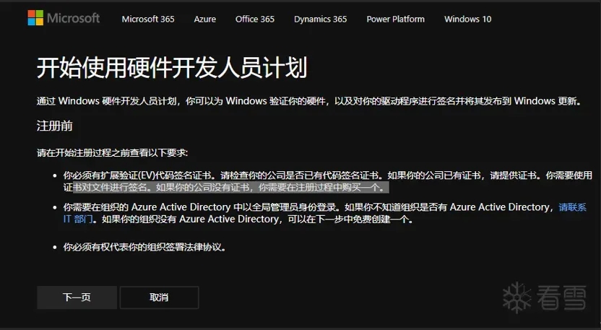Click the intro paragraph about Windows 硬件开发人员计划
The height and width of the screenshot is (330, 601).
click(x=308, y=101)
